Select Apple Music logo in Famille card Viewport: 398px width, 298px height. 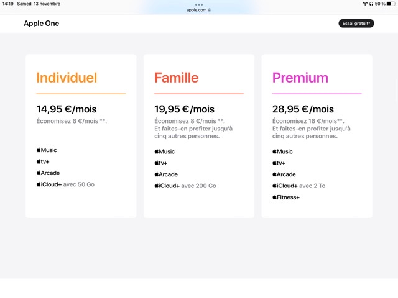click(x=165, y=151)
